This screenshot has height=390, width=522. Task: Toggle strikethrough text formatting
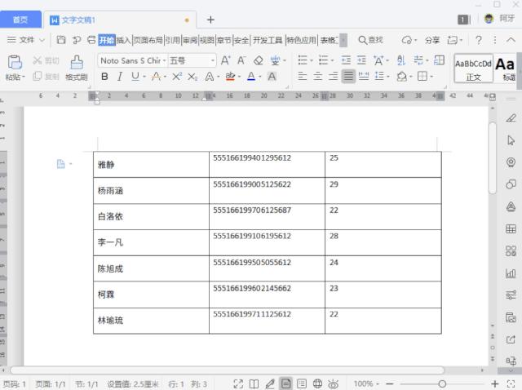click(156, 77)
